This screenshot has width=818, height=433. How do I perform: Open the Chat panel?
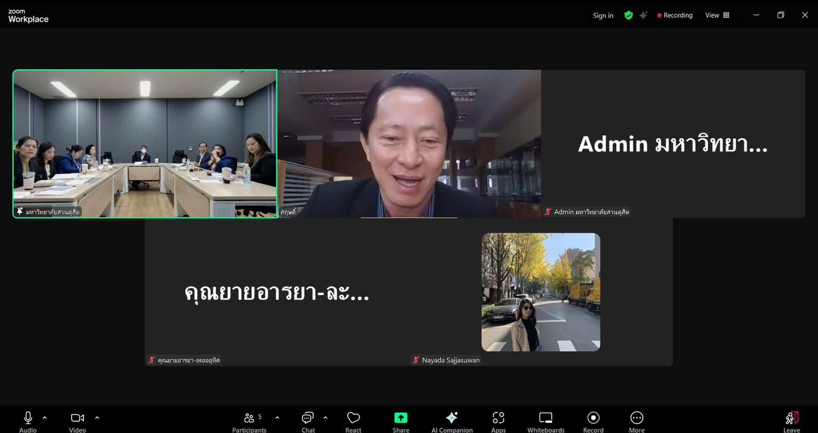coord(308,419)
